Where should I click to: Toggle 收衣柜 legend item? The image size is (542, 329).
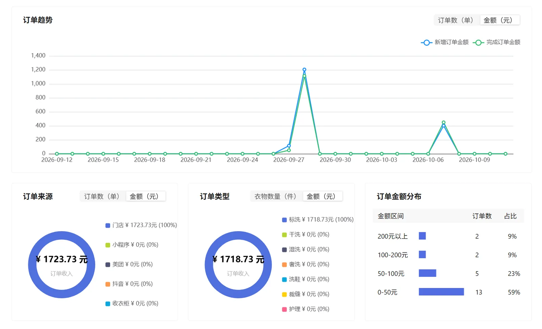point(132,304)
